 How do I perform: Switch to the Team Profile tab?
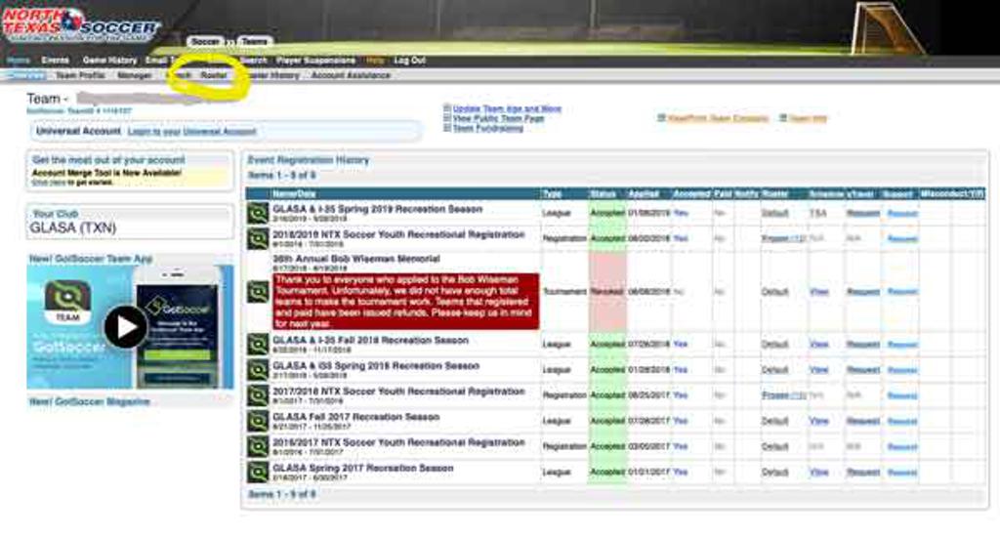click(80, 75)
